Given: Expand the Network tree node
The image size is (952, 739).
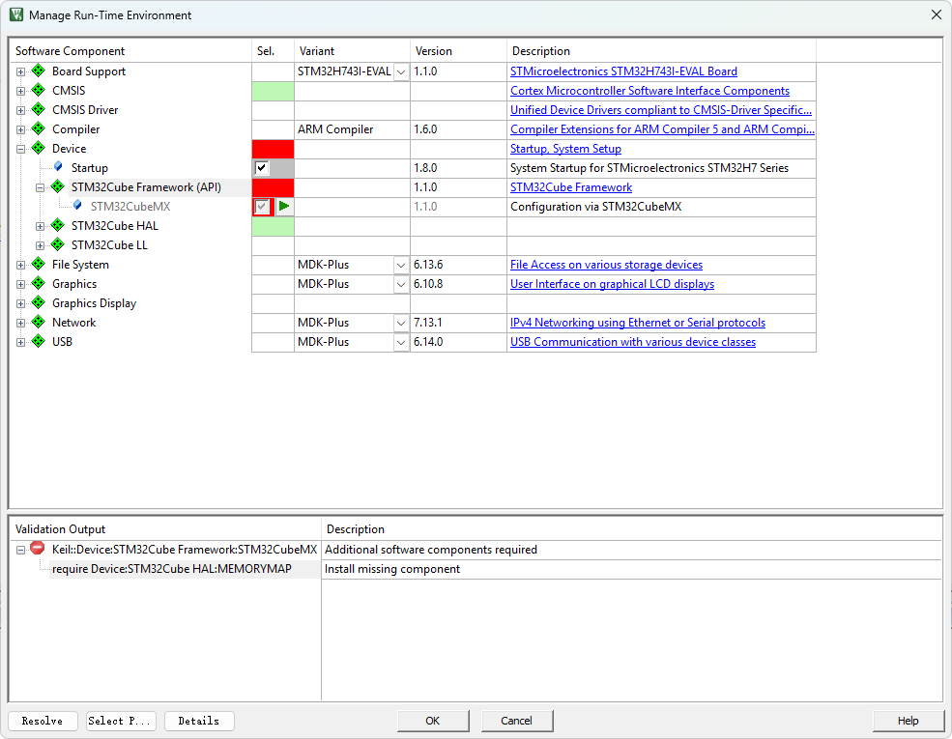Looking at the screenshot, I should [20, 323].
